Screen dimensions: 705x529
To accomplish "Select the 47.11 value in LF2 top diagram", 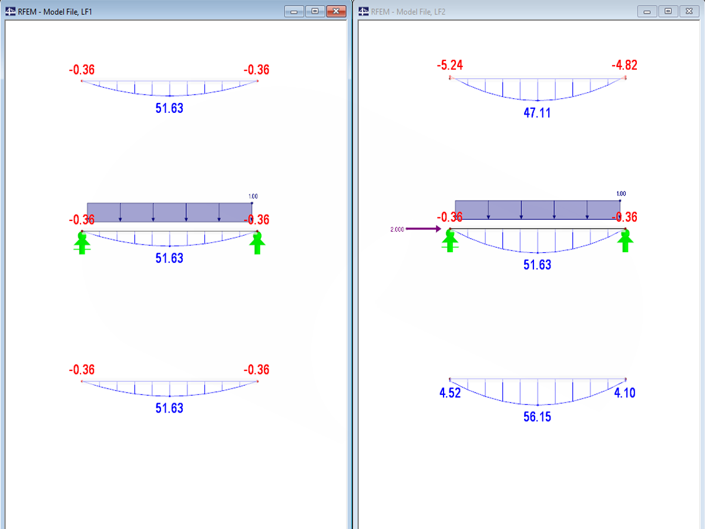I will pos(536,113).
